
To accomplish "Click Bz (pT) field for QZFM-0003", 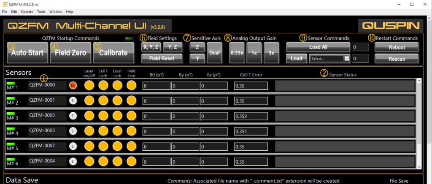I will (x=214, y=116).
